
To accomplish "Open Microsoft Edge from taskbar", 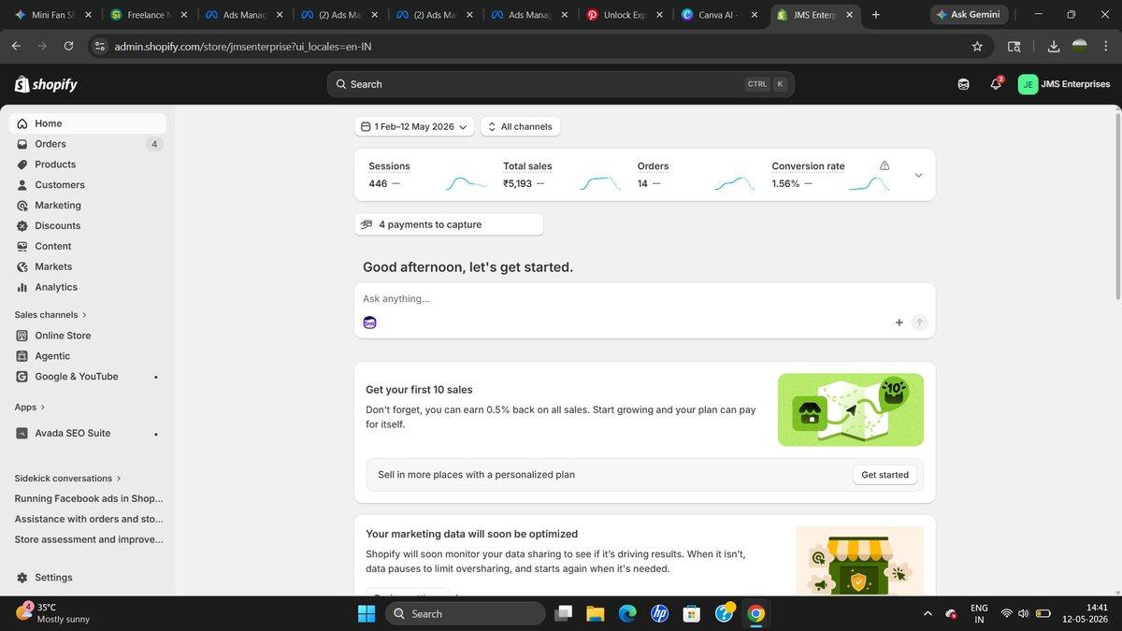I will pyautogui.click(x=627, y=613).
